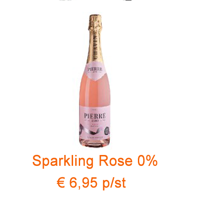The width and height of the screenshot is (197, 197).
Task: Click the word Rose in the title
Action: (116, 161)
